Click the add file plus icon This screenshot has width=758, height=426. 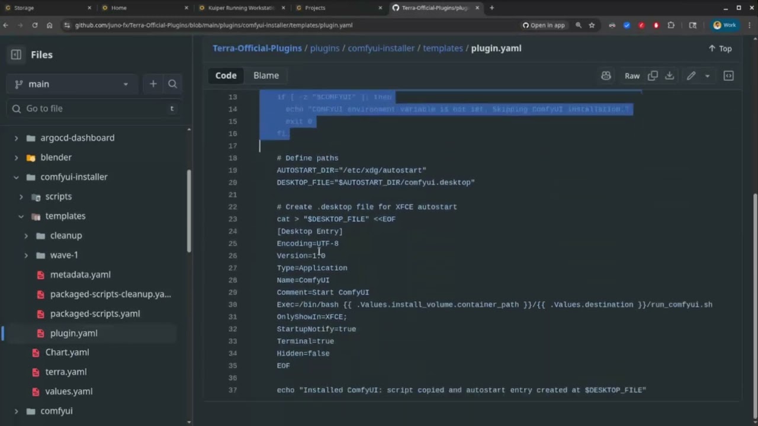click(153, 84)
